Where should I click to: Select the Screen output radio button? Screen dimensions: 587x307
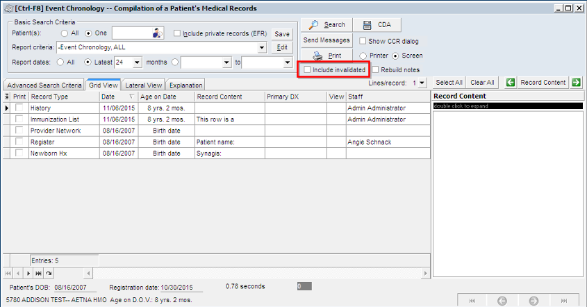(x=395, y=56)
